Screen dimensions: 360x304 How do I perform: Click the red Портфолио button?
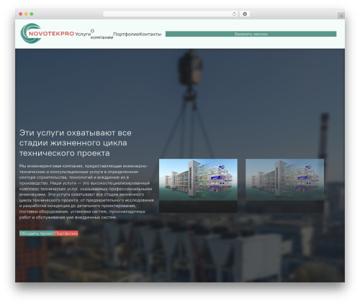click(x=66, y=234)
